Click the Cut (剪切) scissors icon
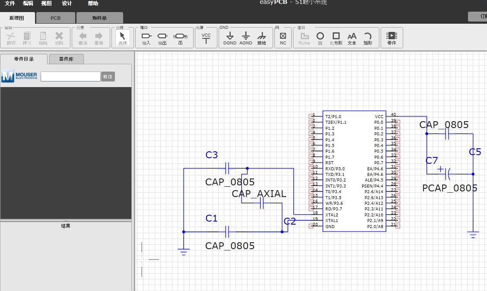The width and height of the screenshot is (487, 291). (11, 38)
